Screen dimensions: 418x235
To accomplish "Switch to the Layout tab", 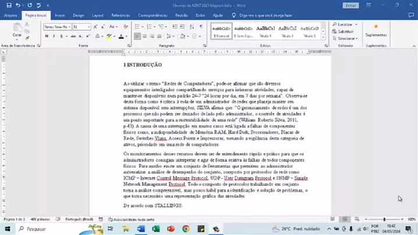I will click(98, 16).
